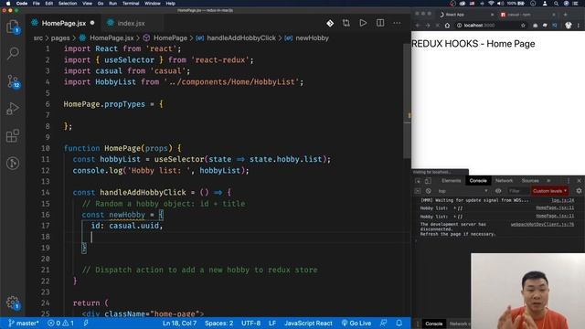Open the Run menu in the menu bar
Screen dimensions: 585x329
(112, 4)
